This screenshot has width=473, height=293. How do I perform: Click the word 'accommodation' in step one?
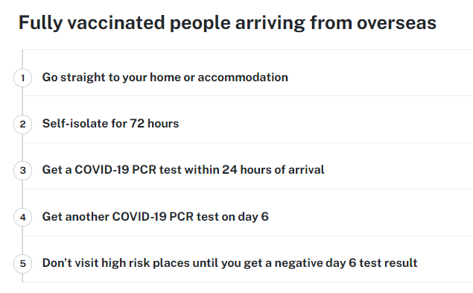243,78
